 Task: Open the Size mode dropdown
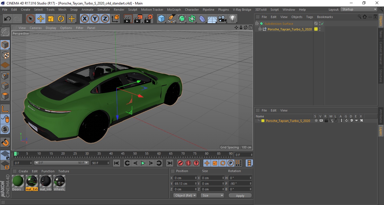tap(212, 195)
